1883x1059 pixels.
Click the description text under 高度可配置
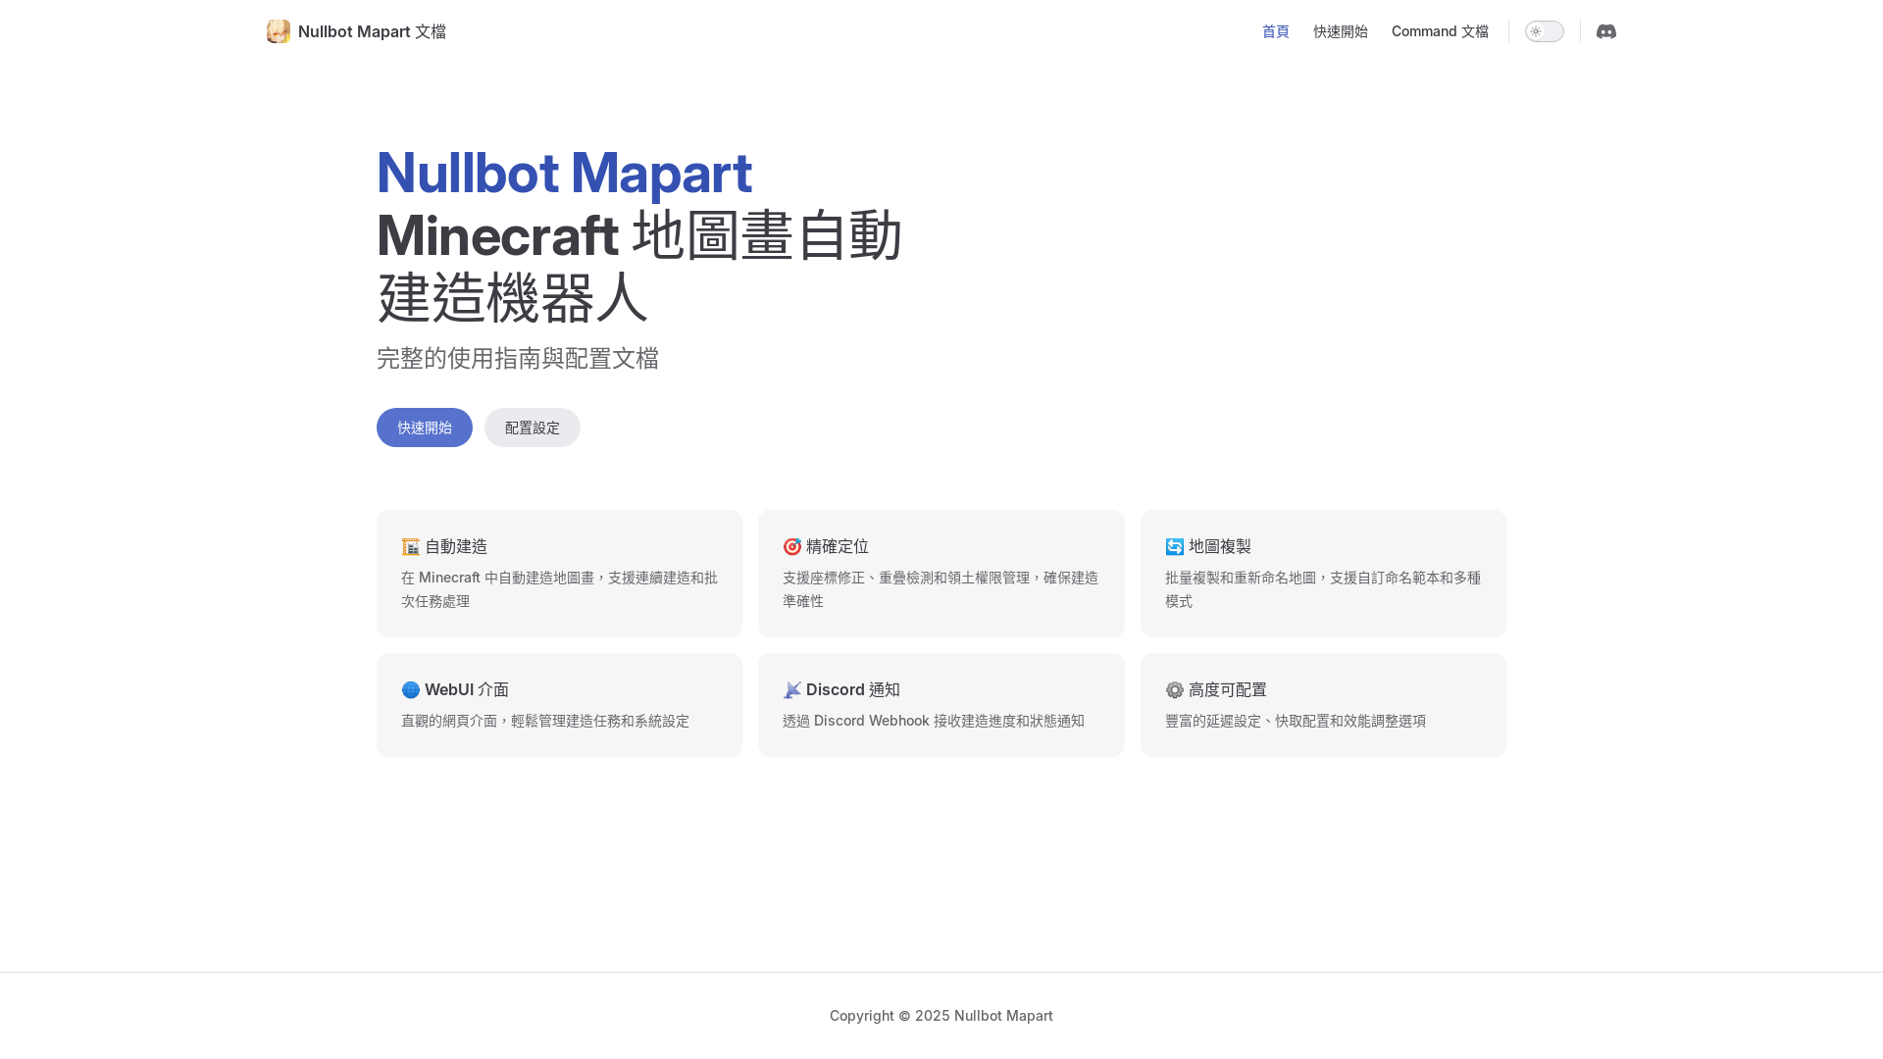tap(1296, 721)
